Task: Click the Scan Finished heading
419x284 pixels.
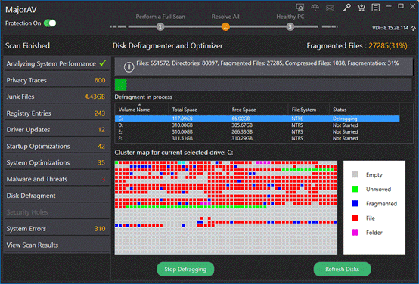Action: (x=27, y=46)
